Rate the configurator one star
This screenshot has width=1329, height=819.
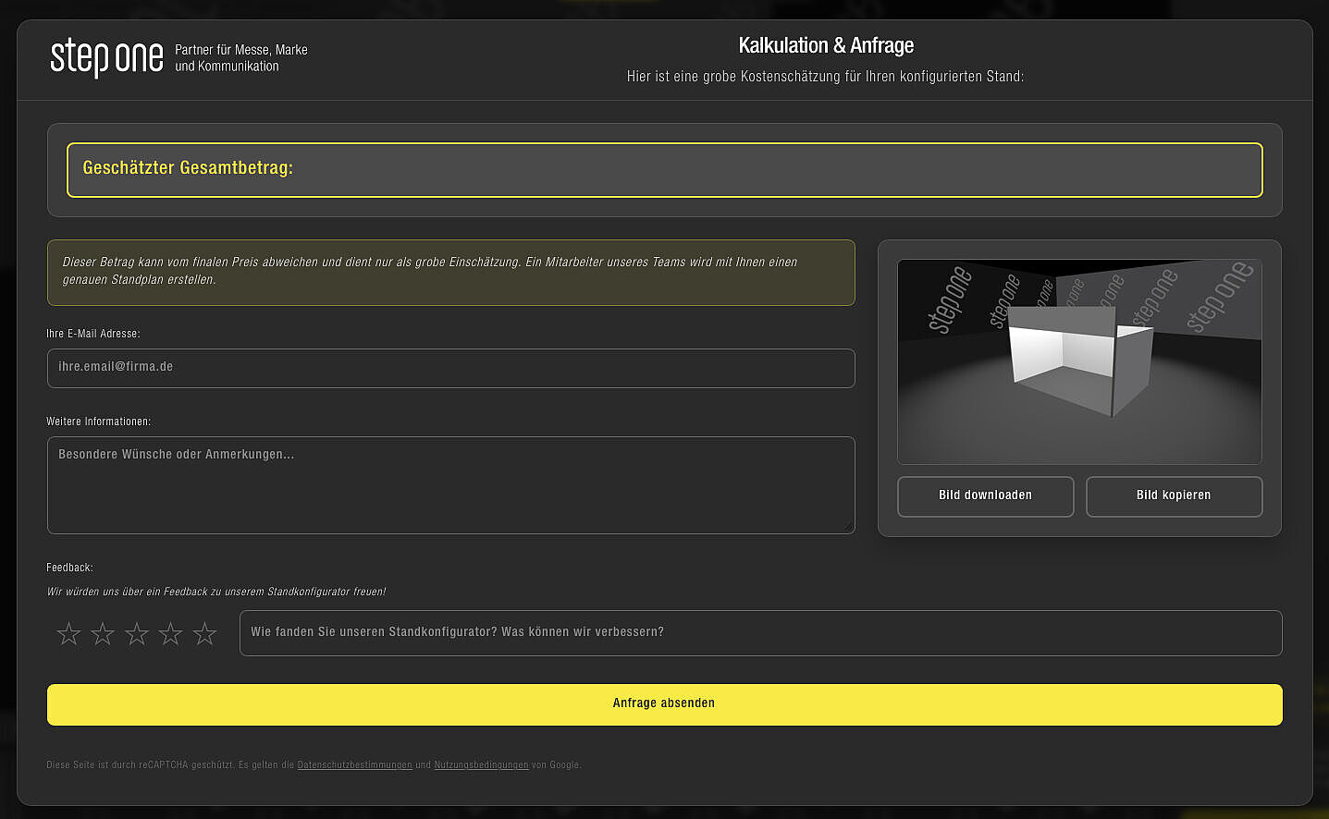pyautogui.click(x=68, y=633)
